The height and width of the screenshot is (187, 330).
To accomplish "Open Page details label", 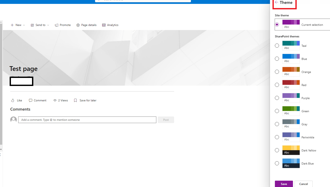I will [89, 25].
